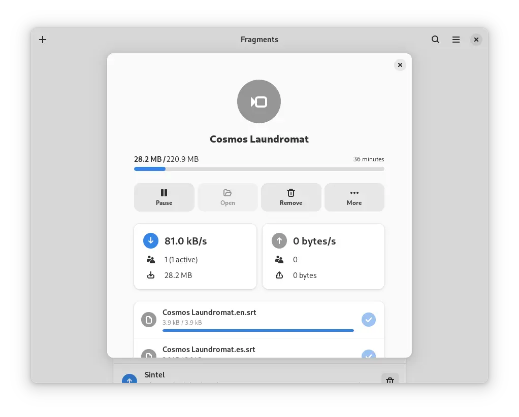Open the hamburger main menu
The image size is (519, 417).
pyautogui.click(x=456, y=40)
